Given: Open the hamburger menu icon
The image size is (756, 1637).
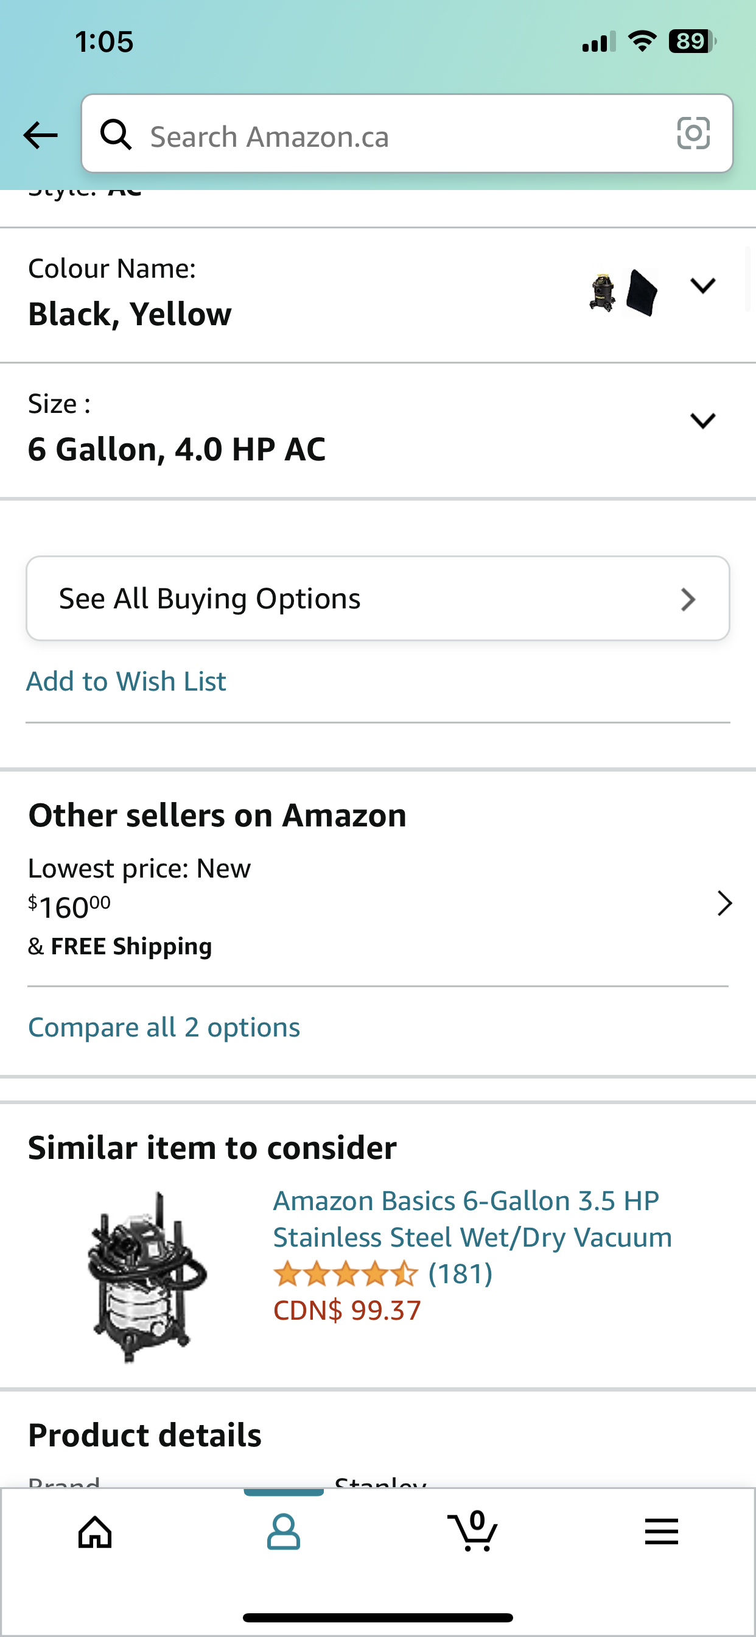Looking at the screenshot, I should pos(661,1532).
